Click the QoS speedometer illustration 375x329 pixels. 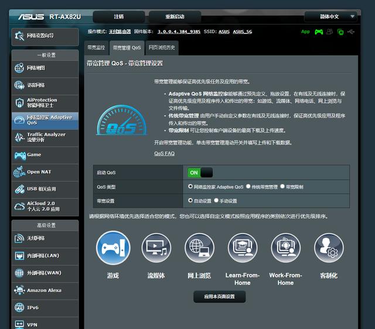pyautogui.click(x=121, y=120)
